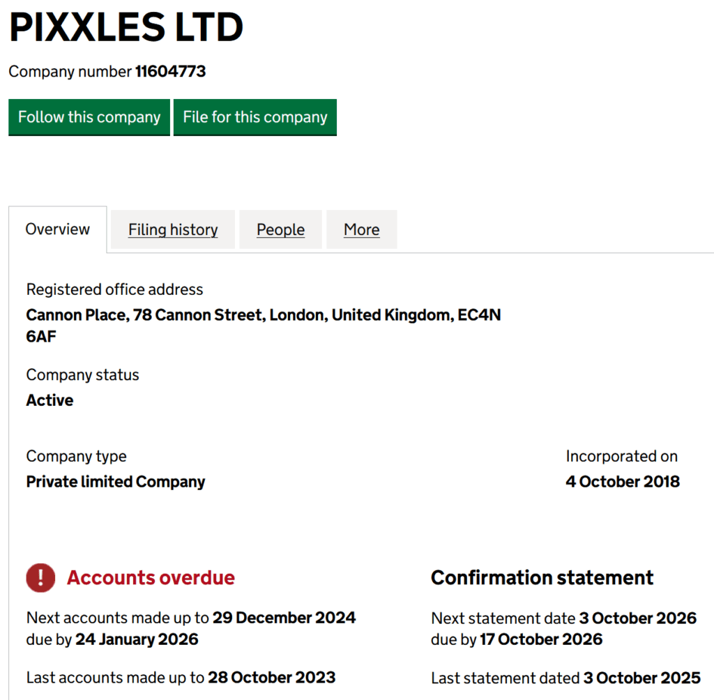Click the Follow this company button
Image resolution: width=714 pixels, height=700 pixels.
coord(89,117)
